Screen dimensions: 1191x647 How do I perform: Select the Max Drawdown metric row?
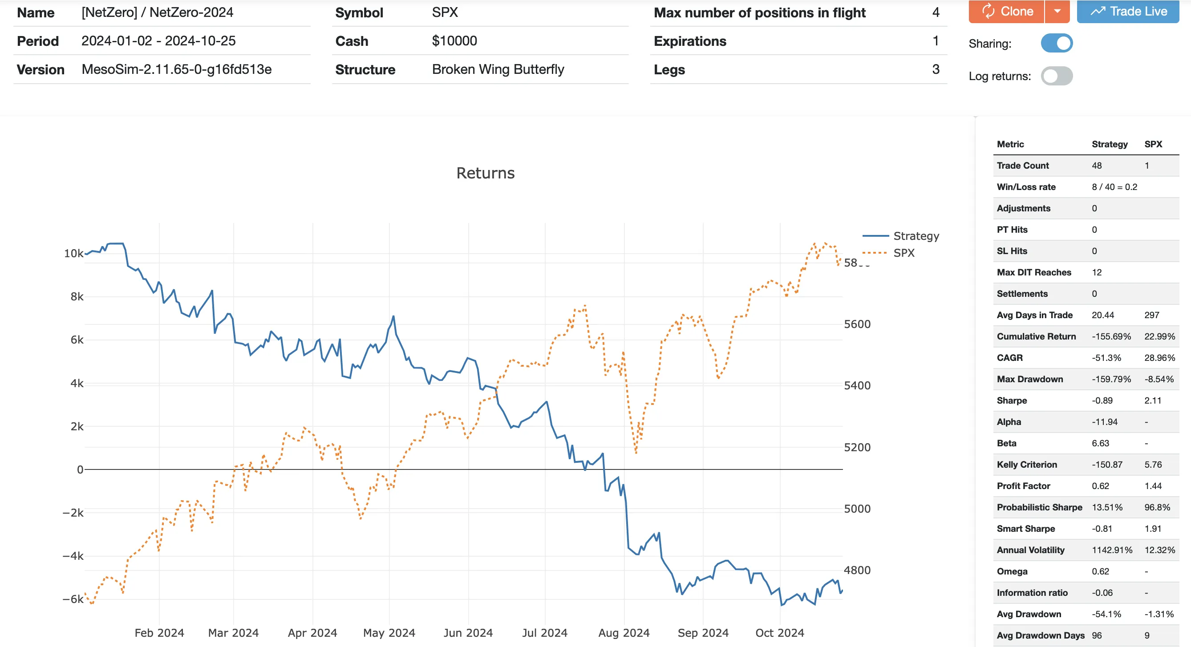[1029, 380]
